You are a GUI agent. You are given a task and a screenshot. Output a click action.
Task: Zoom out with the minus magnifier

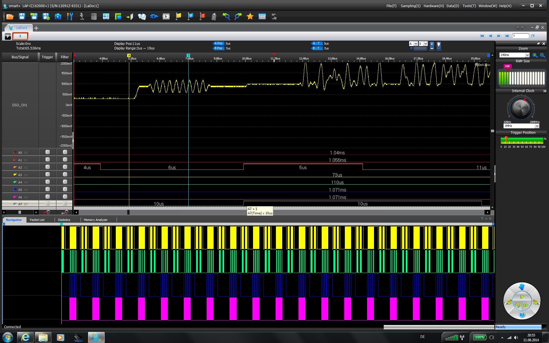tap(542, 55)
